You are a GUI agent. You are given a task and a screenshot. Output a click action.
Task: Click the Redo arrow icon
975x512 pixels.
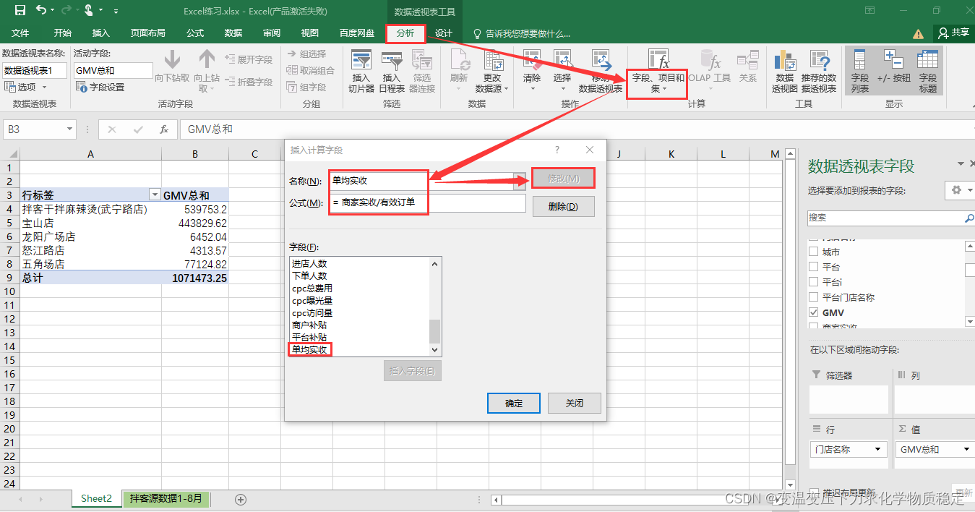(x=66, y=11)
